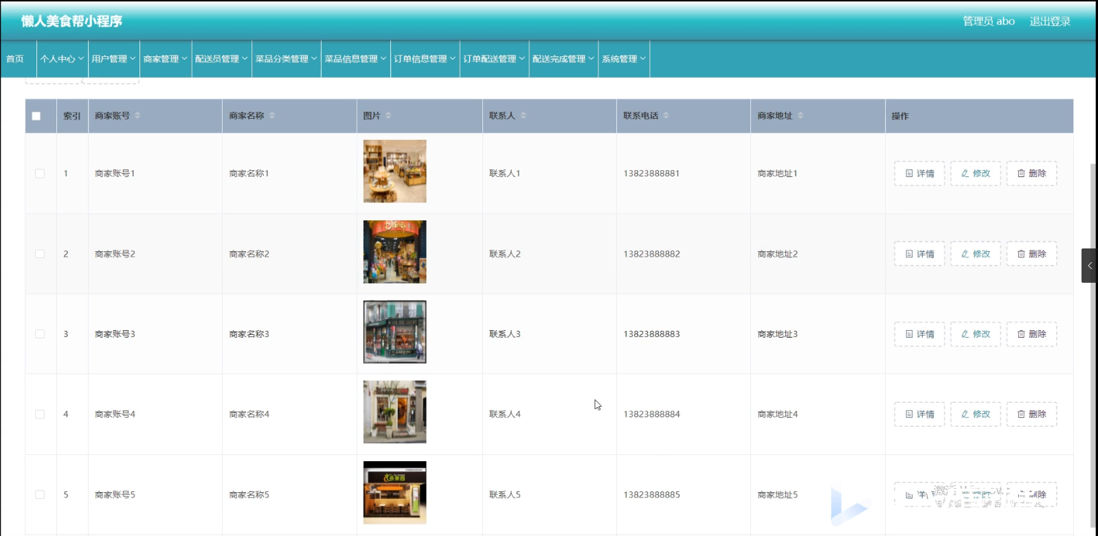1098x536 pixels.
Task: Open the shop thumbnail image for 商家名称2
Action: 394,252
